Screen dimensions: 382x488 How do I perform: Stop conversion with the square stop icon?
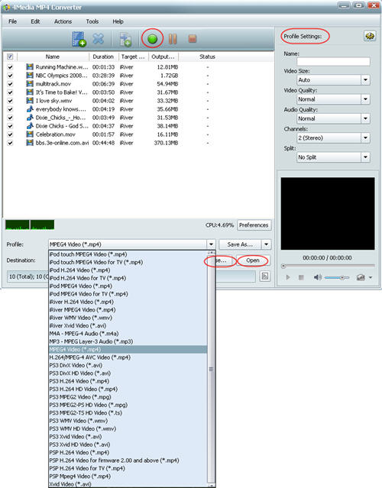pos(193,39)
